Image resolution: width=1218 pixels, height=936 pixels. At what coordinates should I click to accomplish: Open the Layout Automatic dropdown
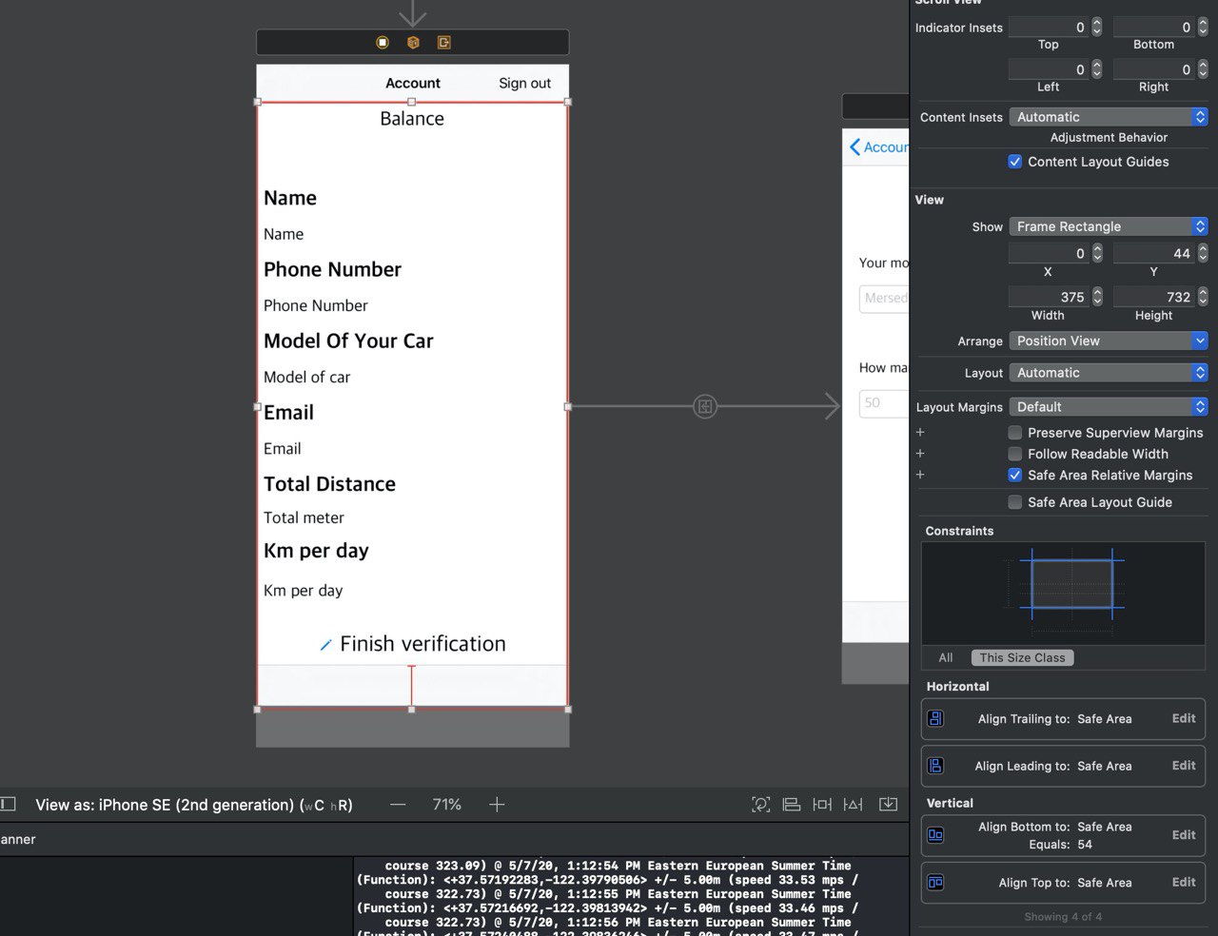pyautogui.click(x=1109, y=373)
